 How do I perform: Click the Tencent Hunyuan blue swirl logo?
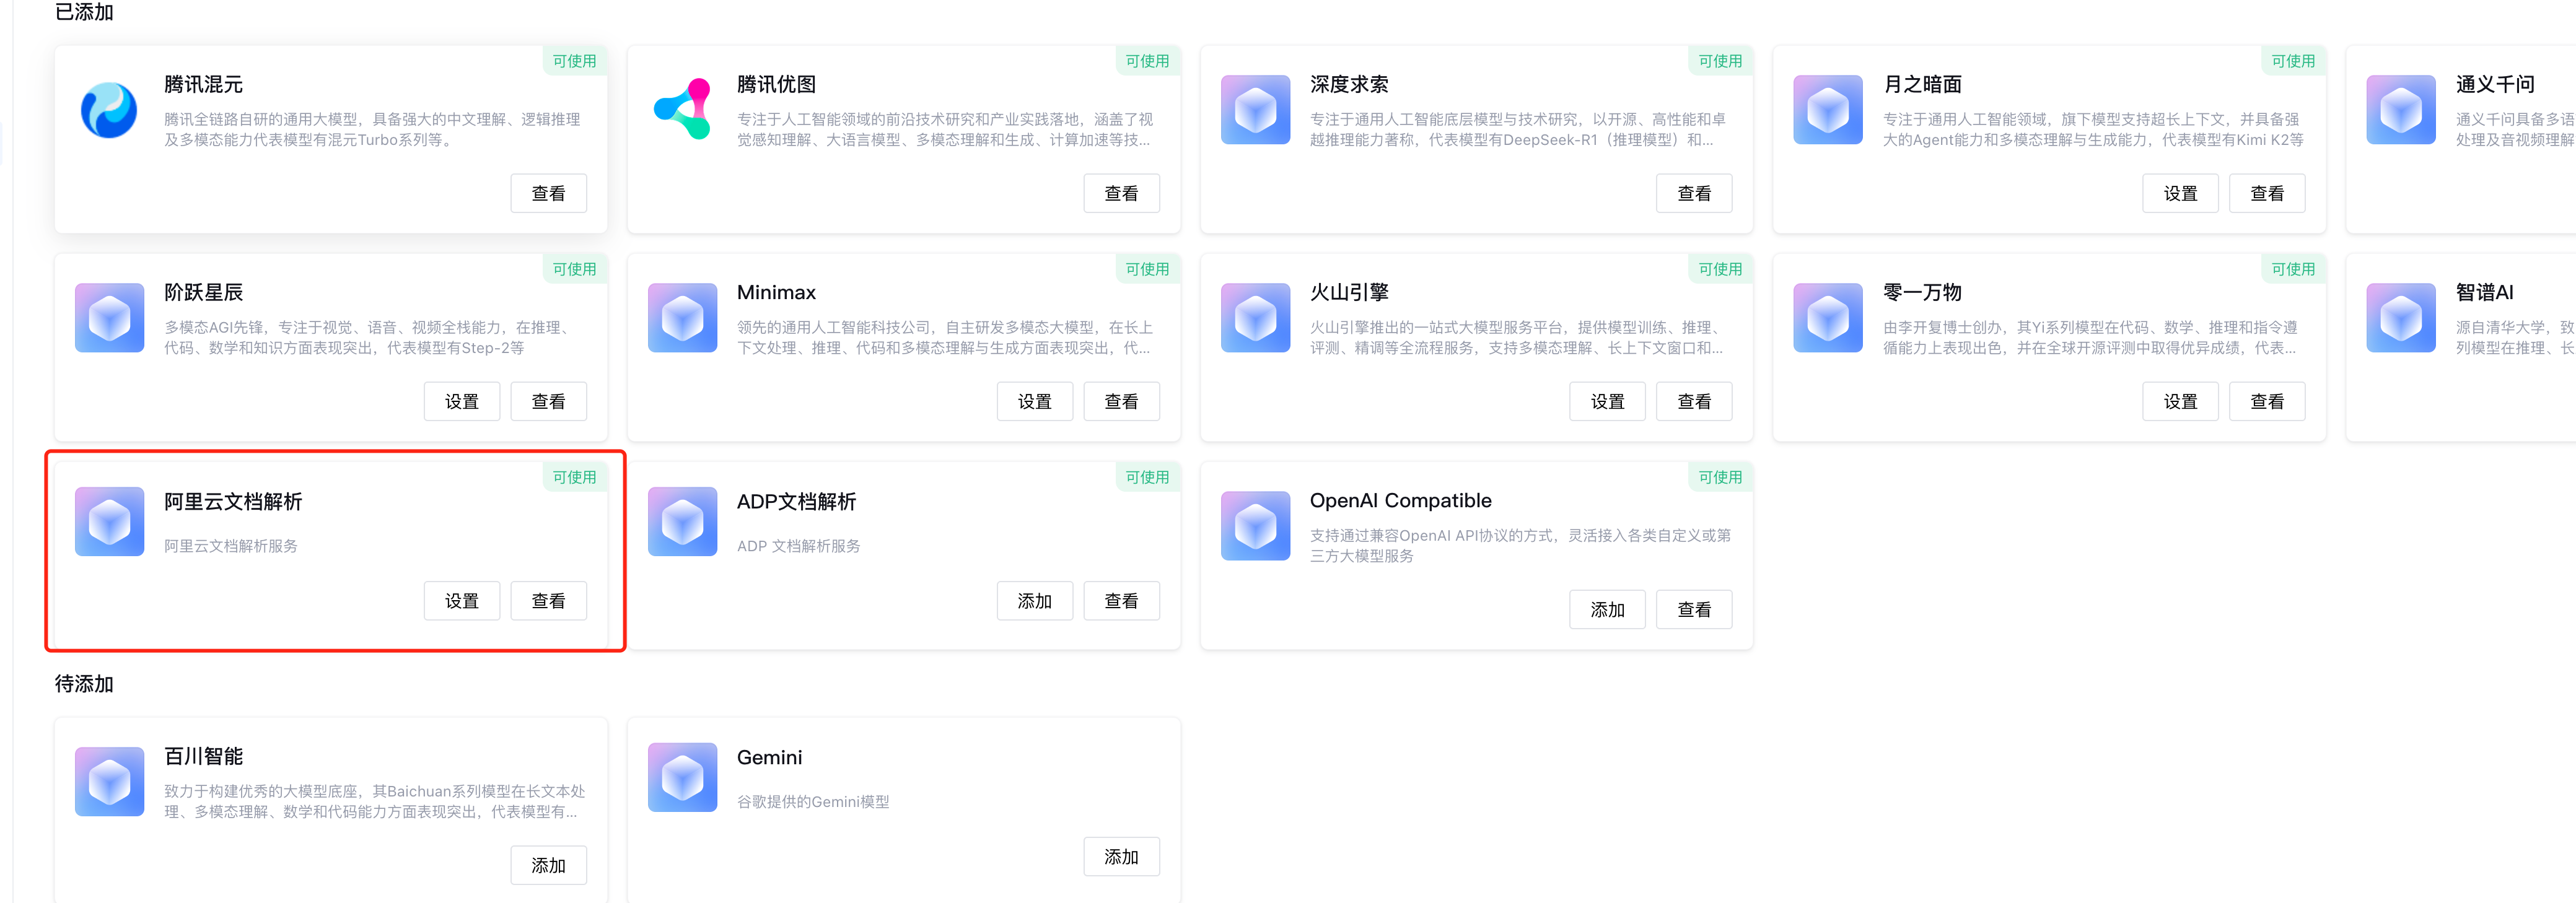click(109, 110)
